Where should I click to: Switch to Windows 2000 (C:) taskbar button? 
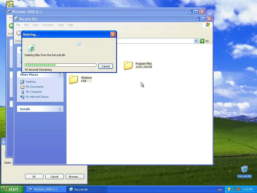(x=46, y=189)
